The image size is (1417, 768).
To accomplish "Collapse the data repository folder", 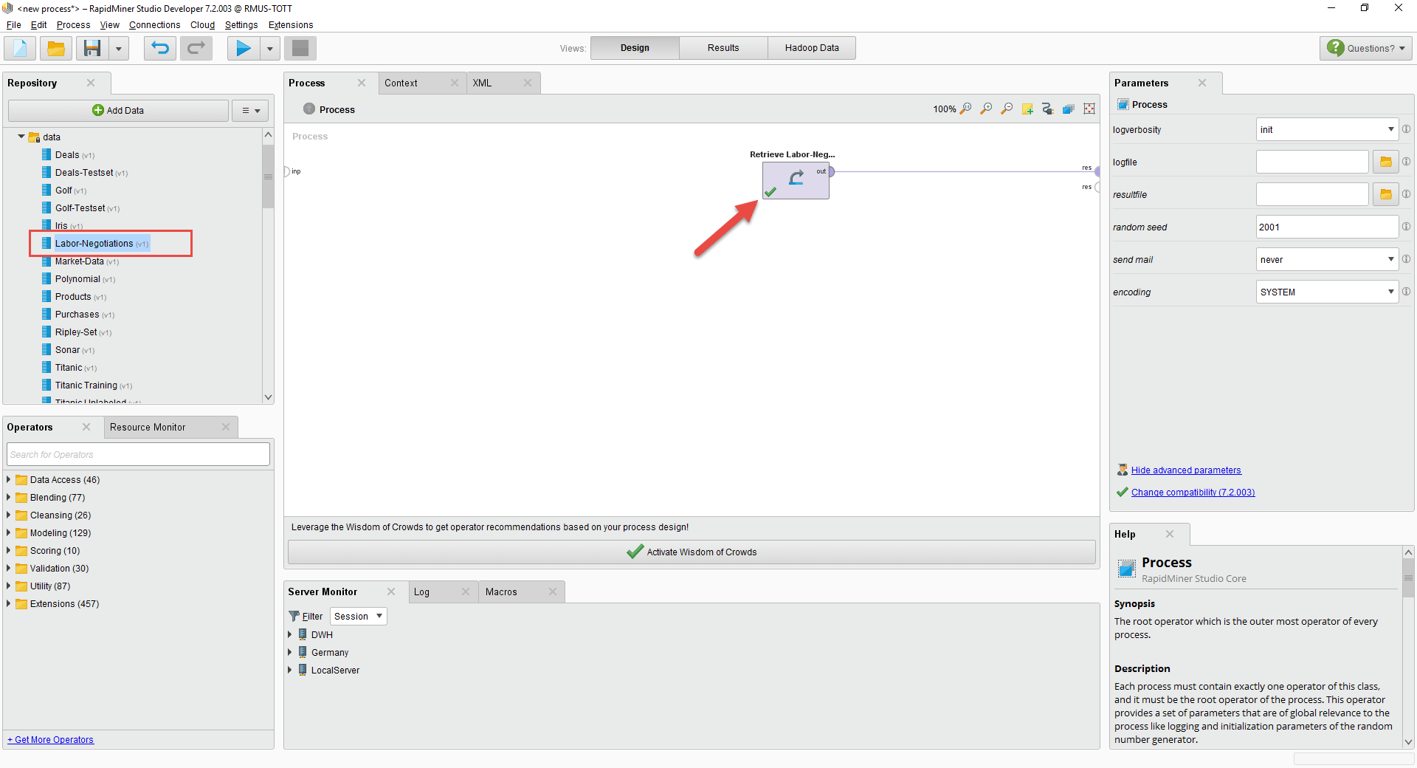I will [x=21, y=137].
